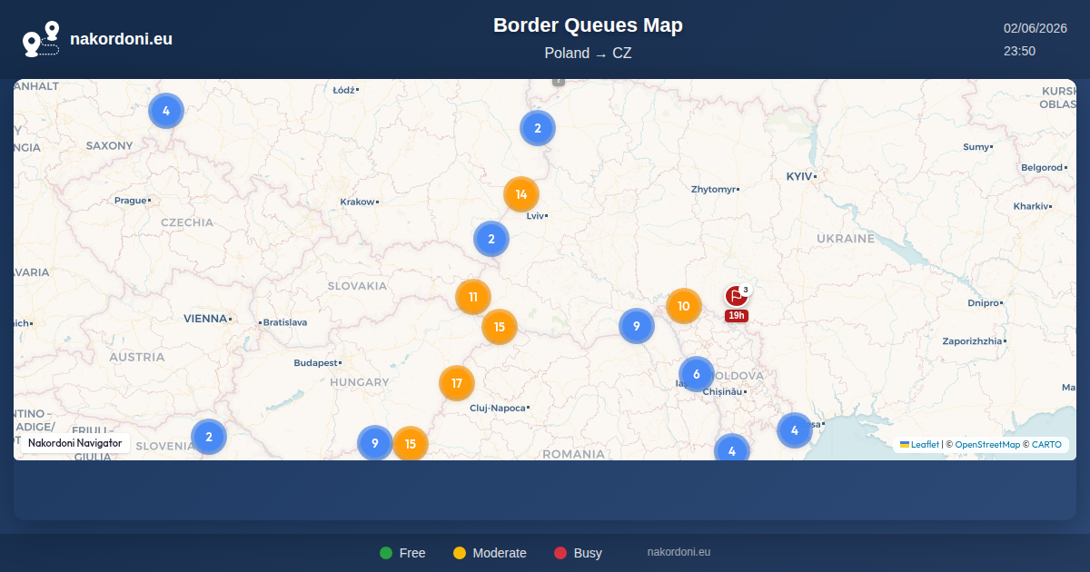Click the Border Queues Map title
This screenshot has width=1090, height=572.
click(x=588, y=25)
